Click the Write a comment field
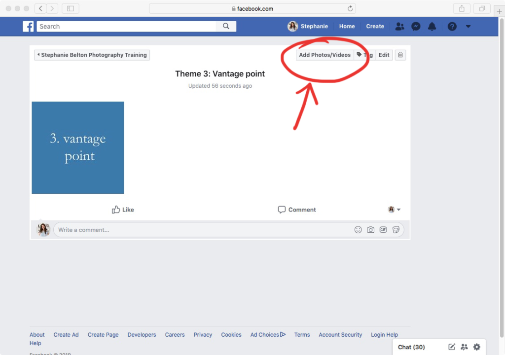The image size is (505, 355). (x=203, y=230)
